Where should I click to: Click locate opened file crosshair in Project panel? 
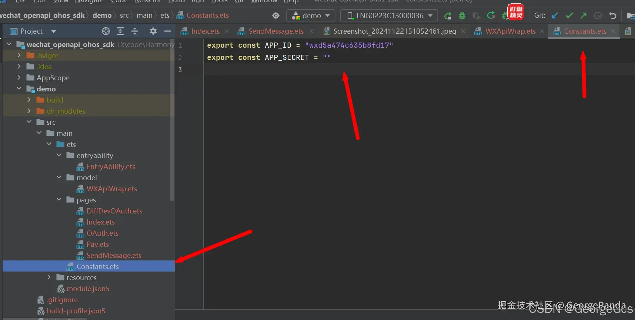click(x=106, y=31)
